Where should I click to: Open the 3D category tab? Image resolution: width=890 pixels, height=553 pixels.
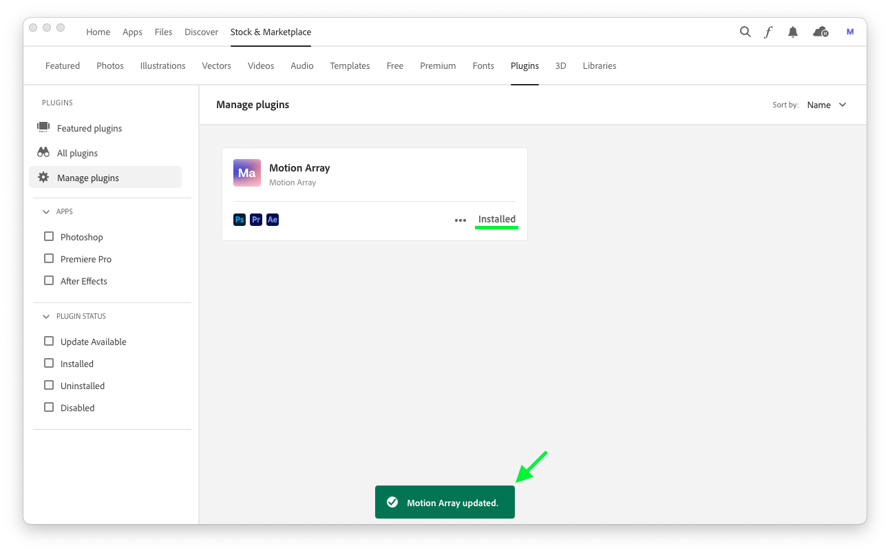(561, 65)
